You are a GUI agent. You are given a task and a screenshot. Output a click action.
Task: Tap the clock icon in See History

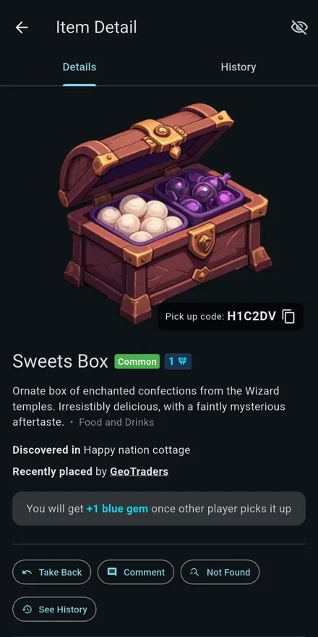[27, 609]
